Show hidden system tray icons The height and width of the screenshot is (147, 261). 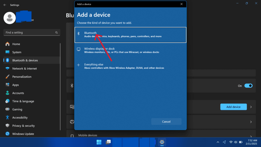(x=218, y=142)
